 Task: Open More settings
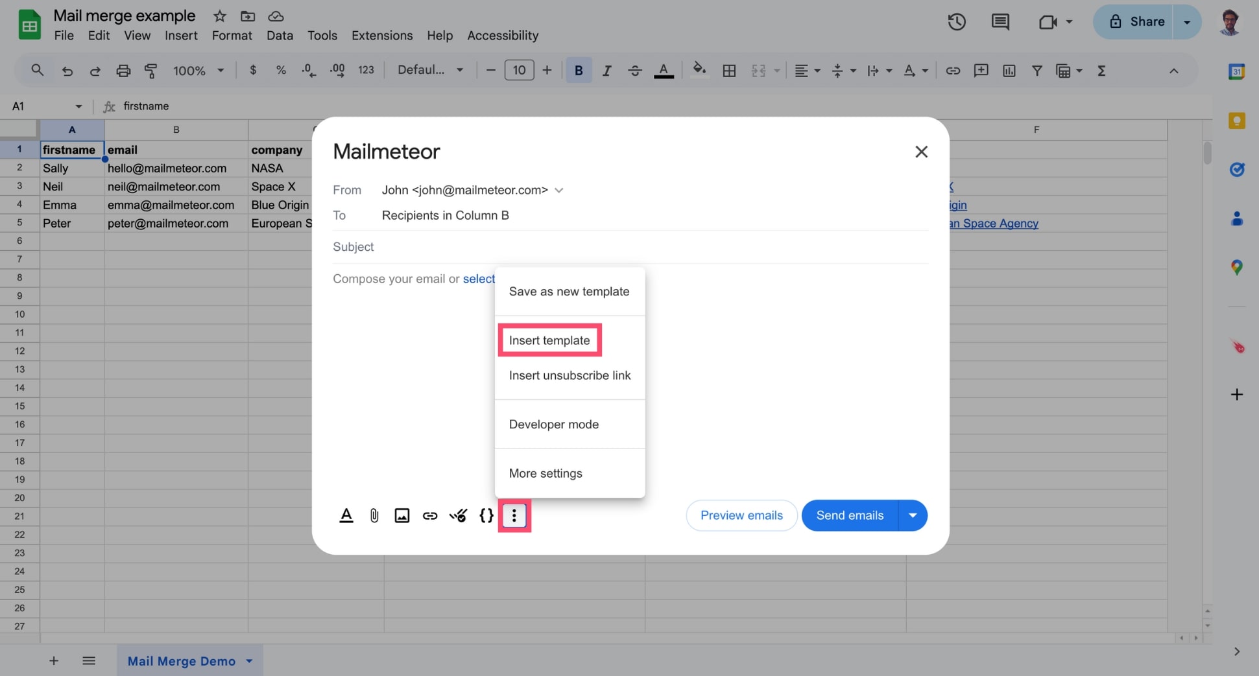(x=546, y=473)
